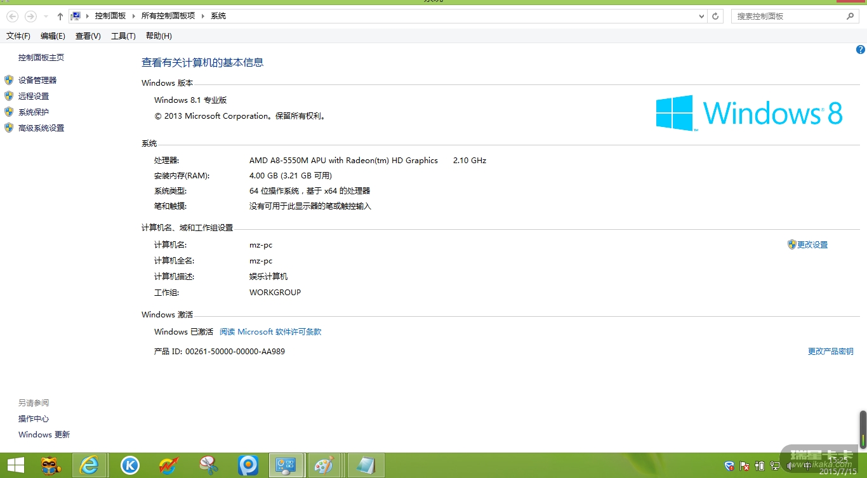Screen dimensions: 867x478
Task: Click the network tray icon
Action: [775, 466]
